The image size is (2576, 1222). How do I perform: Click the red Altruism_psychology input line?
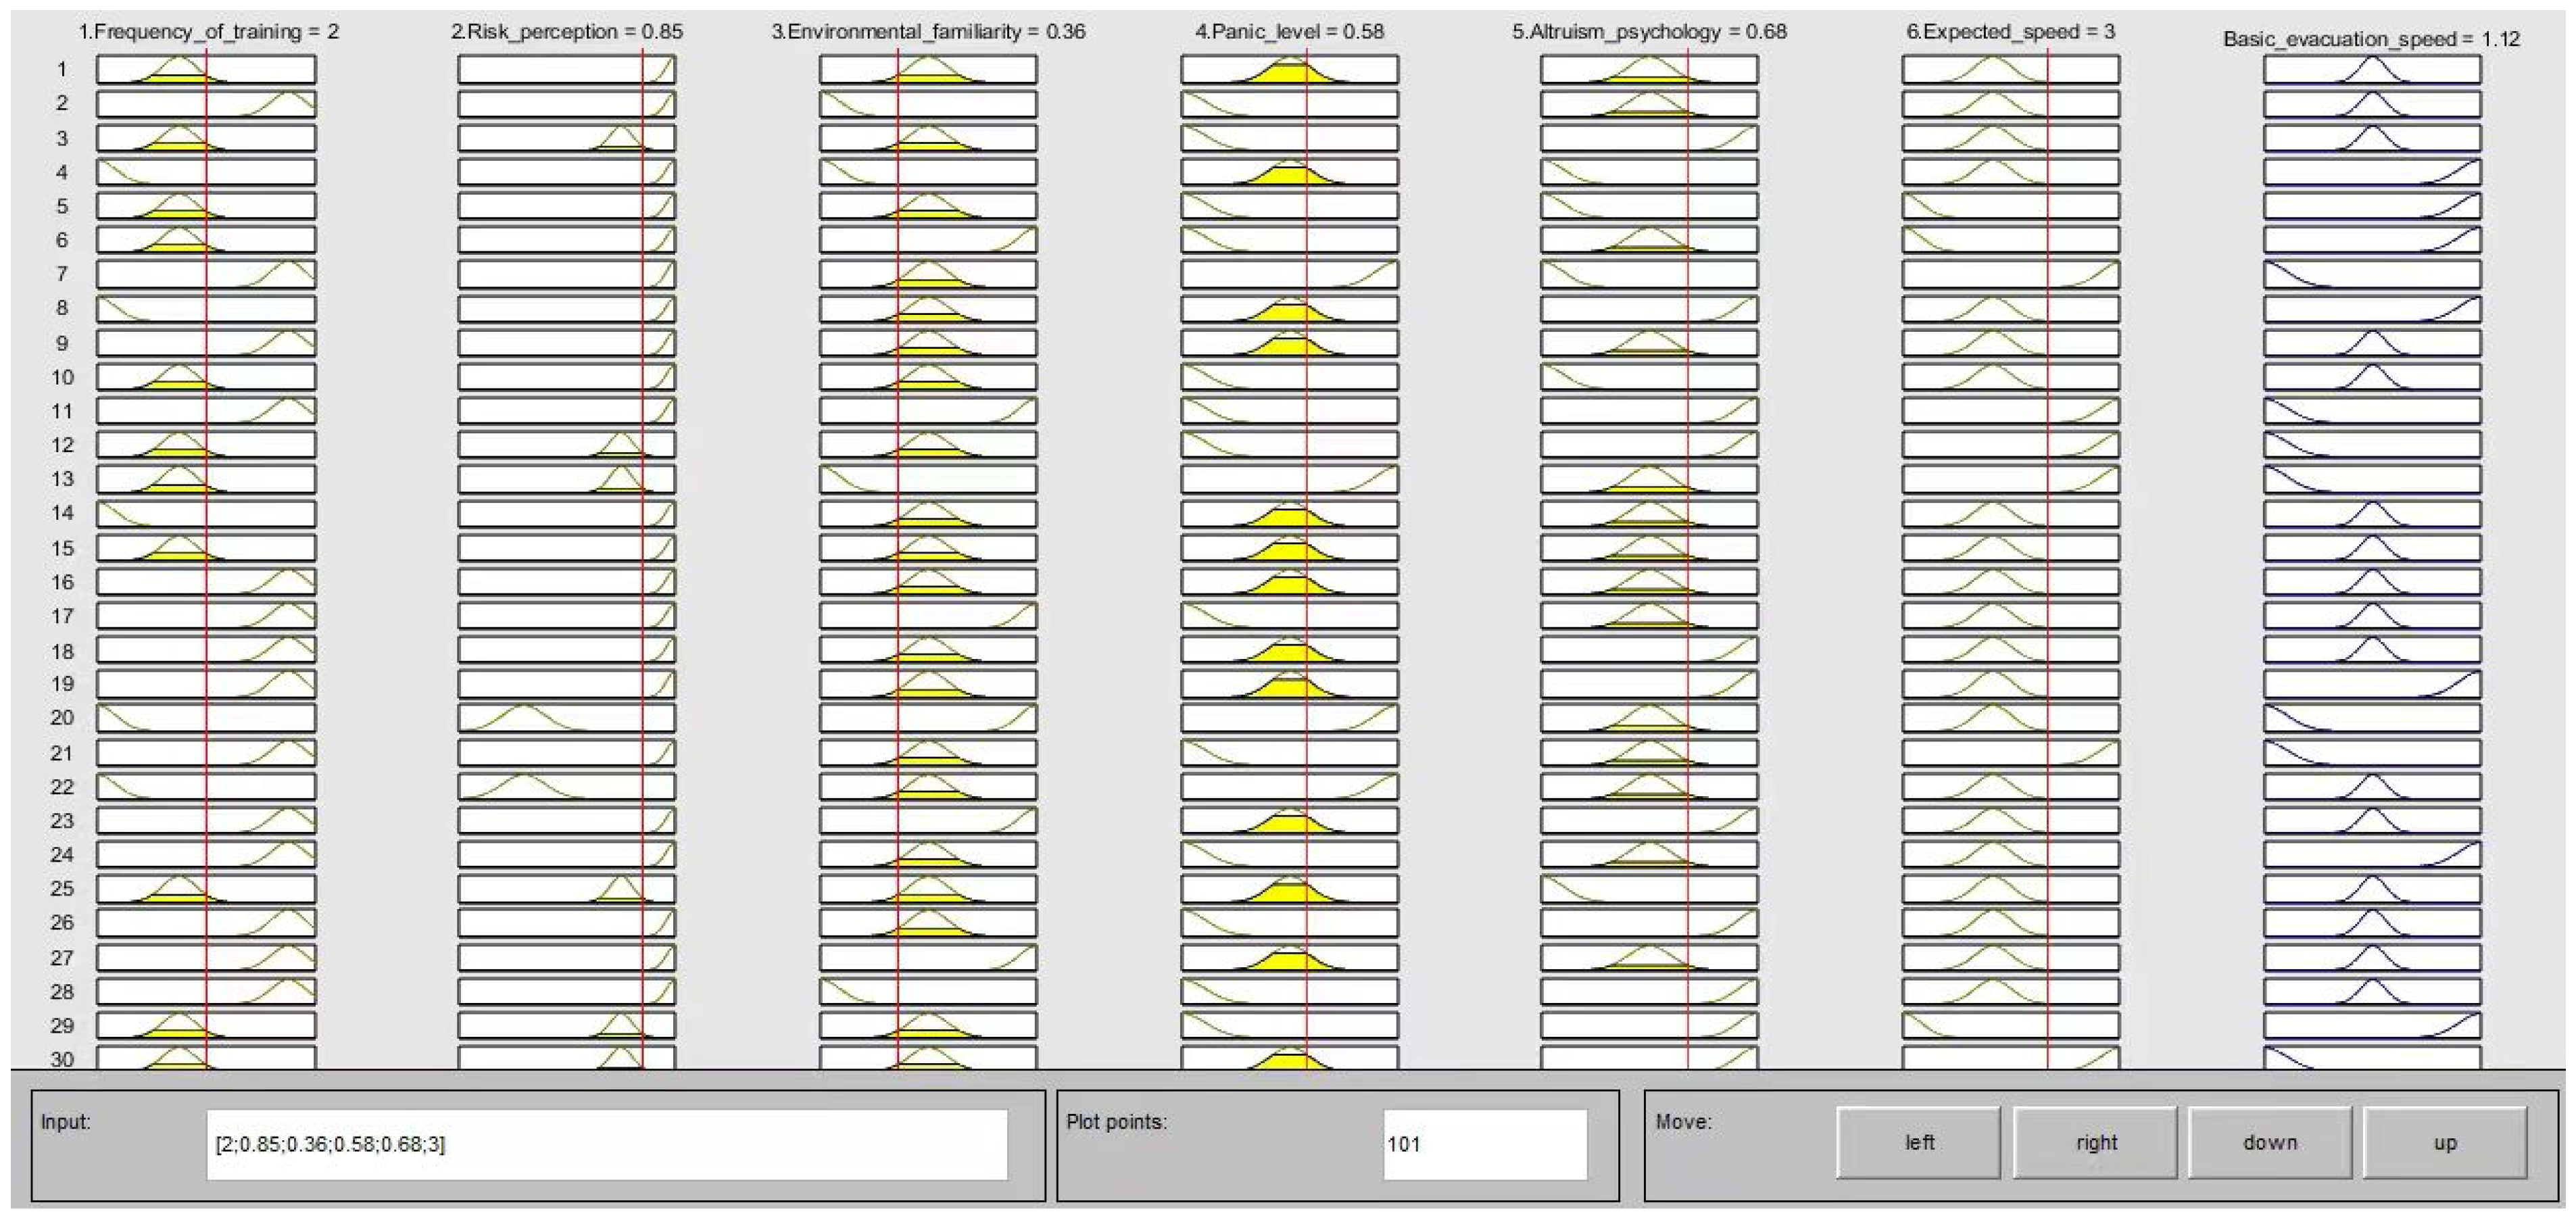coord(1688,560)
